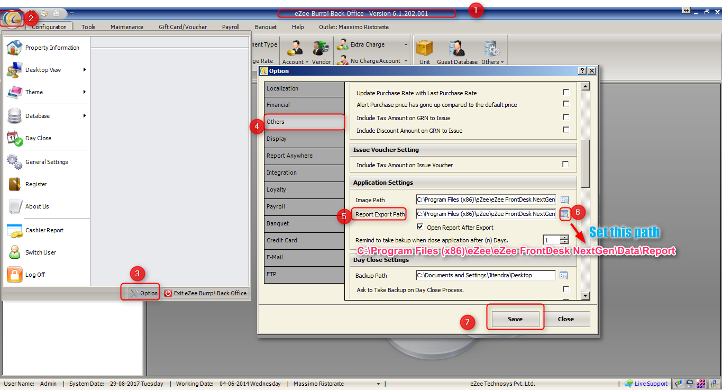Select Report Anywhere section in Option dialog
722x390 pixels.
point(305,156)
